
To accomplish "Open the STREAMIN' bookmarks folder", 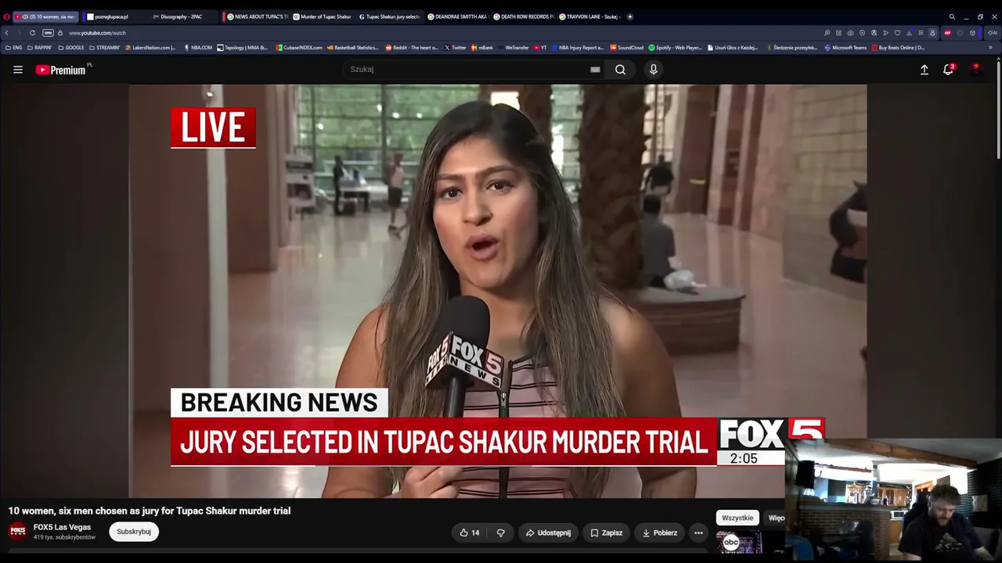I will (x=105, y=48).
